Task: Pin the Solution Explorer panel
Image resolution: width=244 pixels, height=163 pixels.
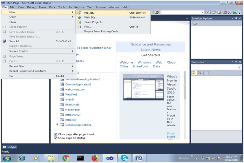Action: point(236,18)
